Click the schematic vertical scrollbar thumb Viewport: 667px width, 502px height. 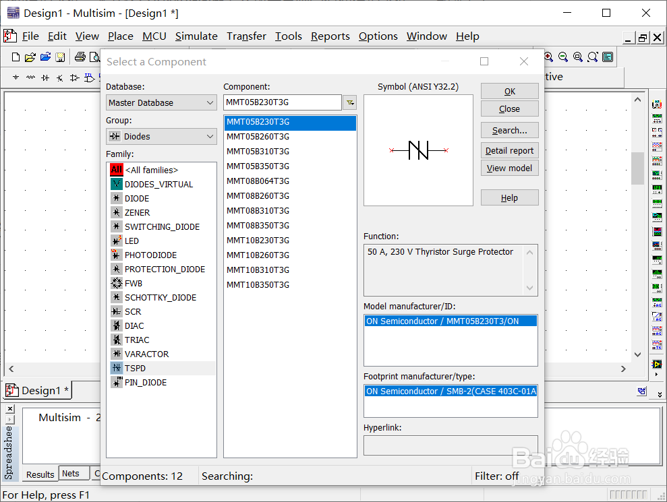click(637, 168)
